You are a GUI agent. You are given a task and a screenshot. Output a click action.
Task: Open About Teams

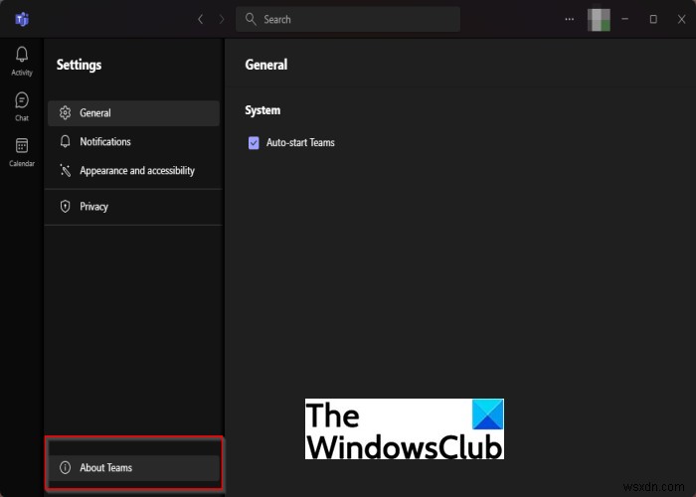tap(133, 468)
